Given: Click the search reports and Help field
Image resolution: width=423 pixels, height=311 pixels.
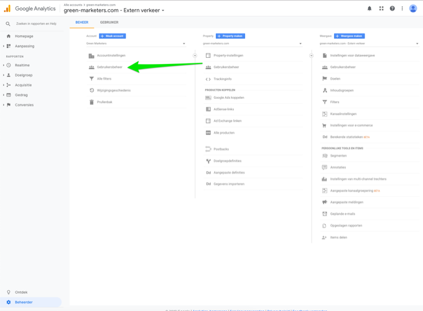Looking at the screenshot, I should click(36, 24).
